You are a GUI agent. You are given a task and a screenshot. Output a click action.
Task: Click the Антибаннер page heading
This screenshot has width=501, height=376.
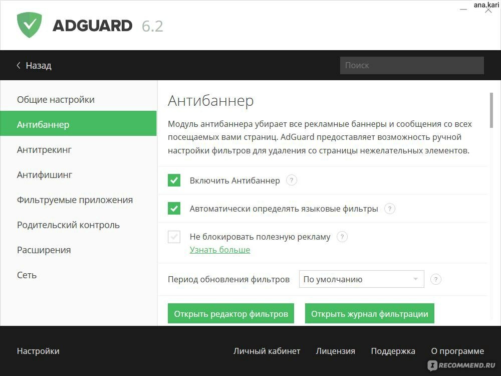pyautogui.click(x=210, y=101)
